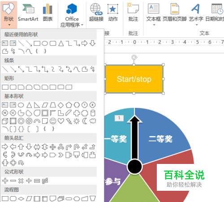Select the multiply sign in 公式形状
The width and height of the screenshot is (224, 202).
point(21,181)
